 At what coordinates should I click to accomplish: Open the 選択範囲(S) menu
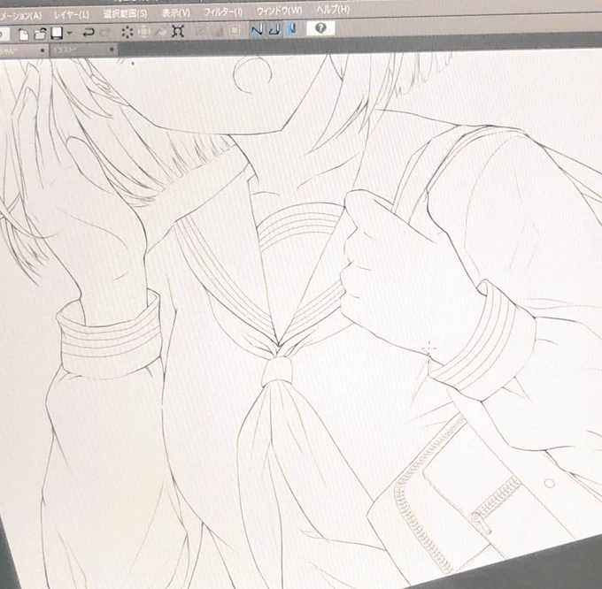click(x=125, y=14)
